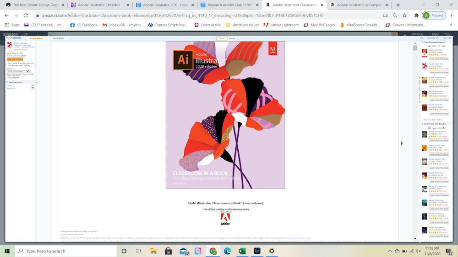Image resolution: width=458 pixels, height=257 pixels.
Task: Click the book sections down arrow
Action: 33,88
